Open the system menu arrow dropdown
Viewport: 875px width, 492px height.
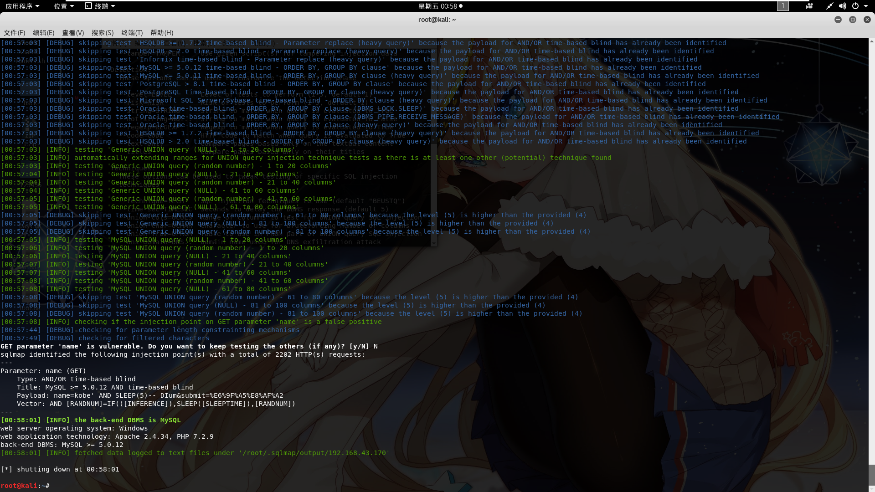point(866,6)
